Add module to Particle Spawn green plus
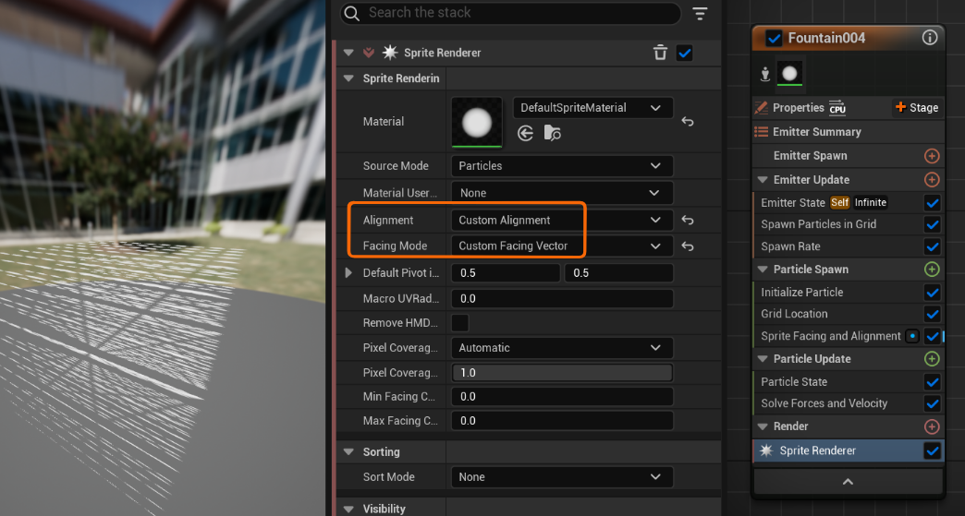Viewport: 965px width, 516px height. (932, 269)
